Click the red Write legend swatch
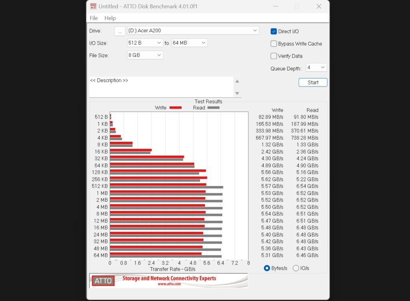 tap(175, 108)
